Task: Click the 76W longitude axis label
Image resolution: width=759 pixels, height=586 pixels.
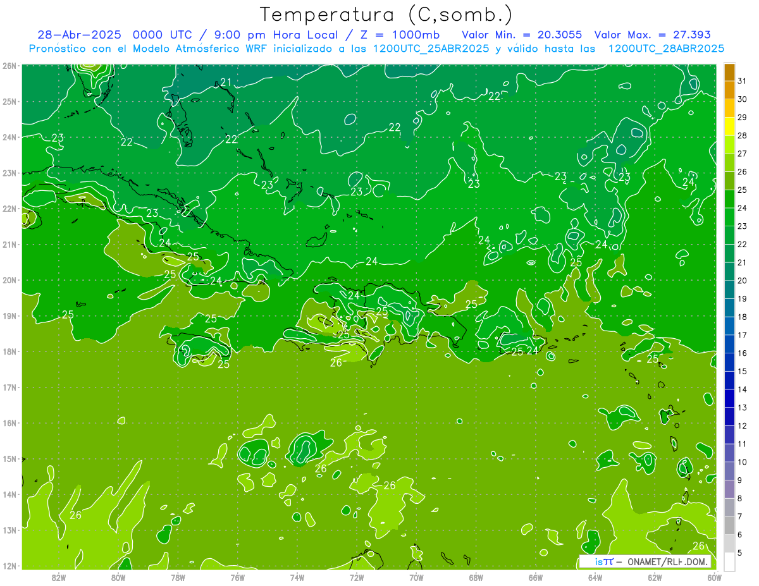Action: [x=237, y=577]
